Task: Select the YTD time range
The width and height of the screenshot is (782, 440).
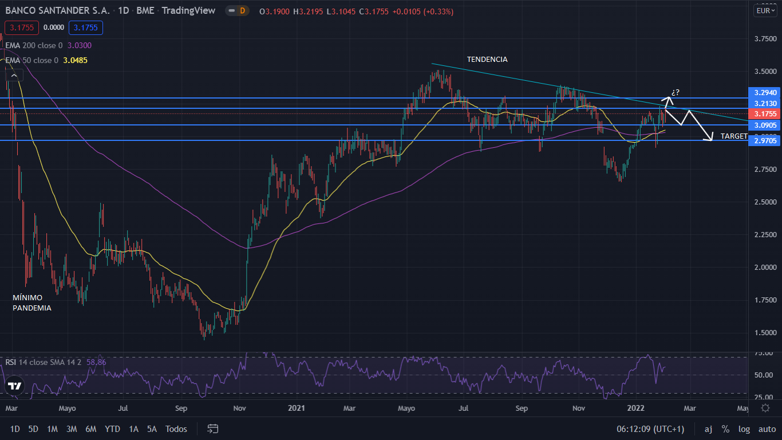Action: pyautogui.click(x=112, y=429)
